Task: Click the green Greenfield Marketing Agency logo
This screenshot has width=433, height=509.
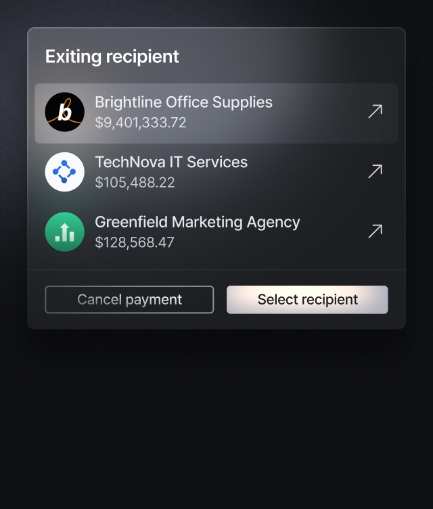Action: [65, 231]
